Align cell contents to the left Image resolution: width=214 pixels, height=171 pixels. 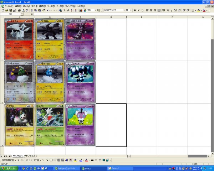point(147,10)
